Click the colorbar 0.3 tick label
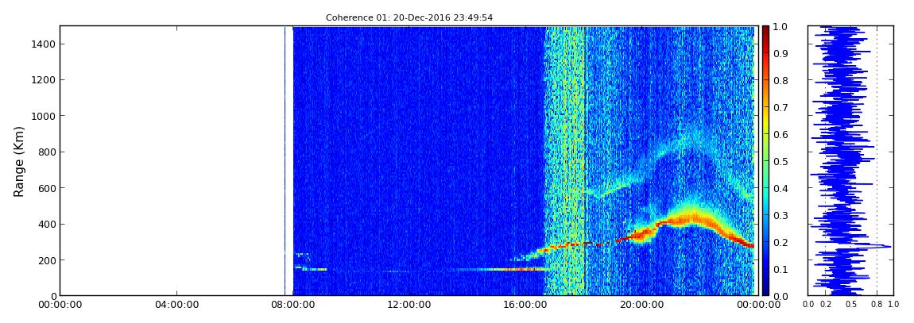The width and height of the screenshot is (914, 323). [x=780, y=215]
